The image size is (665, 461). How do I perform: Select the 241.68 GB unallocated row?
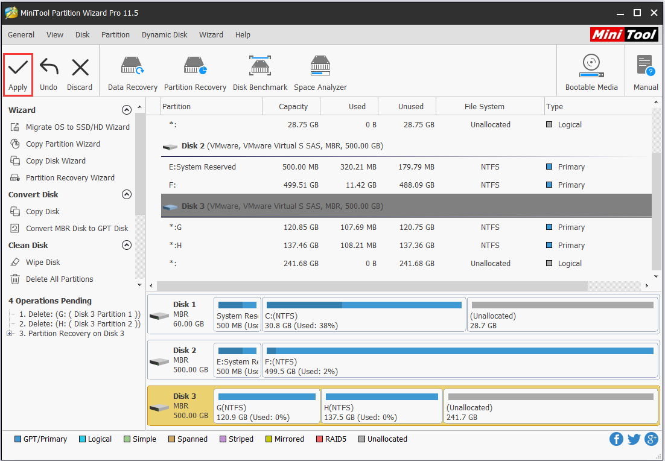tap(406, 263)
